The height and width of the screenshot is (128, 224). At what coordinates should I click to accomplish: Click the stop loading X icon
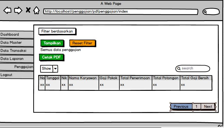point(28,10)
